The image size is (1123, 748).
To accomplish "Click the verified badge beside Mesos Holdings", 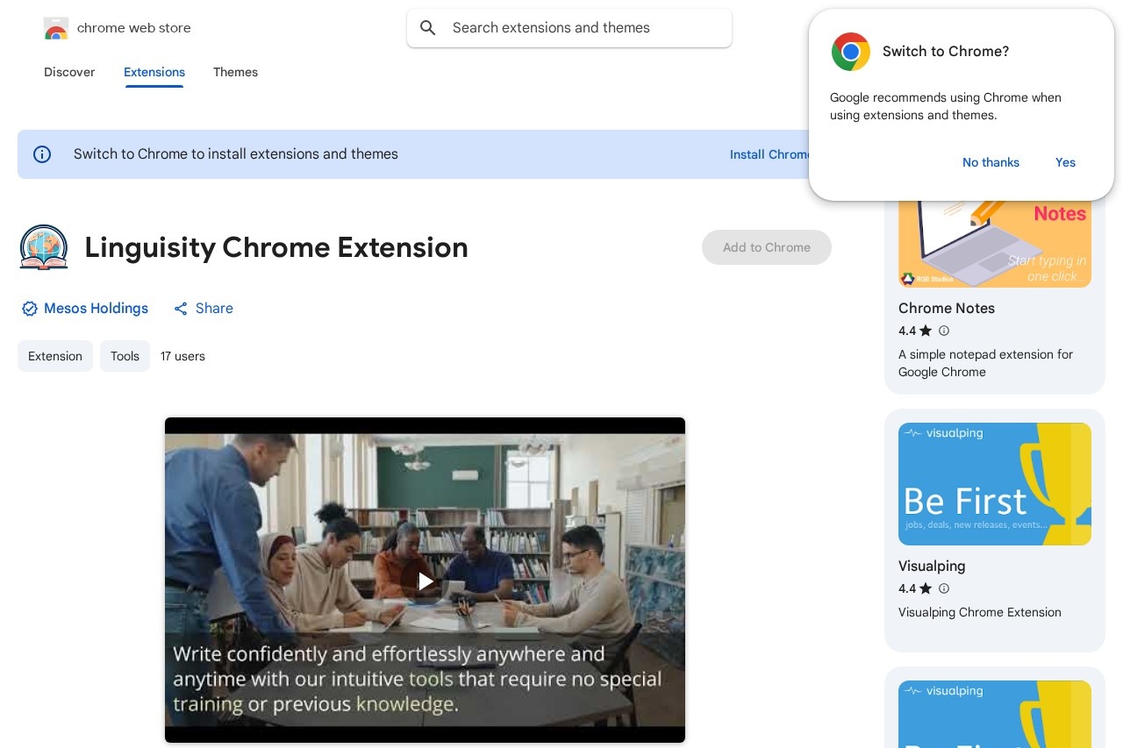I will (30, 309).
